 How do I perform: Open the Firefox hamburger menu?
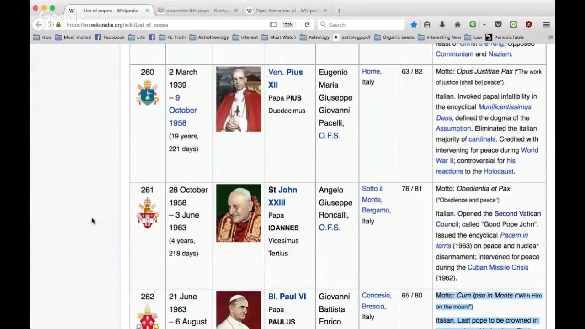(x=546, y=25)
